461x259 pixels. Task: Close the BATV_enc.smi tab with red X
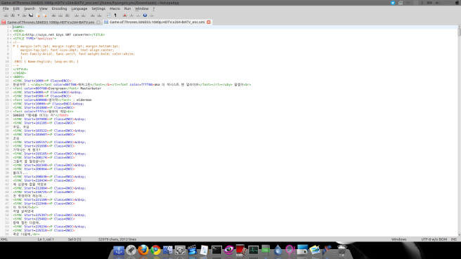coord(209,22)
